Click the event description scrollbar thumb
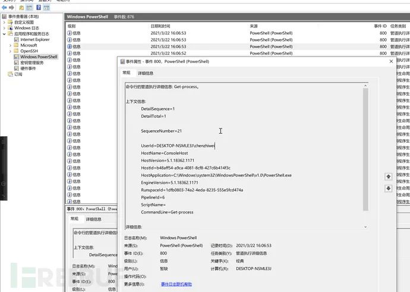This screenshot has height=292, width=410. coord(365,149)
